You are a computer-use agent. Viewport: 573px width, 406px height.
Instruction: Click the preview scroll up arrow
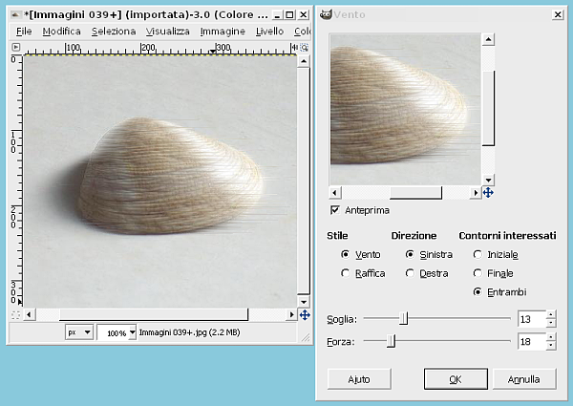(488, 39)
